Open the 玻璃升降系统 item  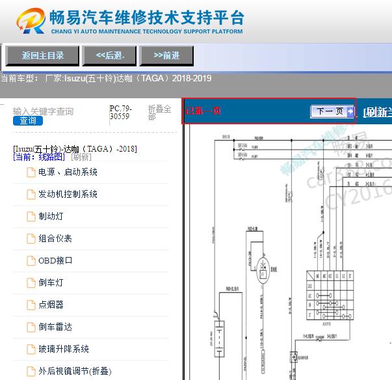tap(64, 349)
